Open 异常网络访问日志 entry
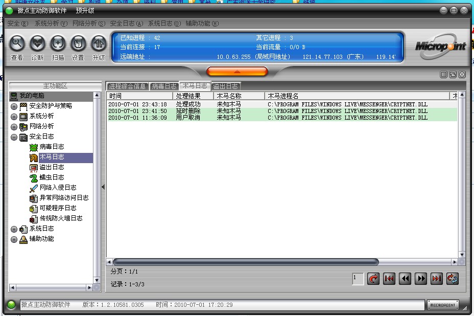The height and width of the screenshot is (316, 474). (64, 198)
